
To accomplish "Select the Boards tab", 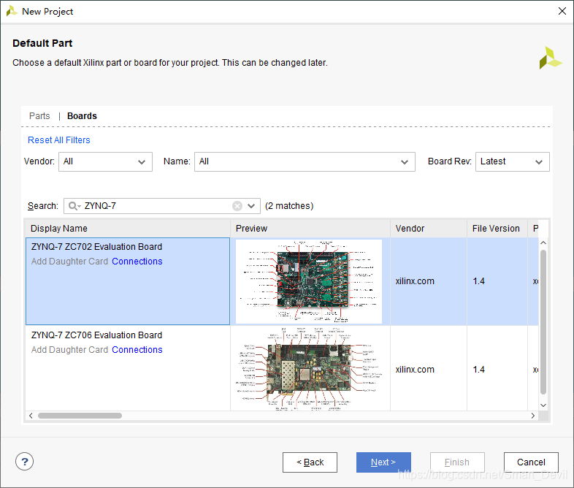I will (82, 116).
